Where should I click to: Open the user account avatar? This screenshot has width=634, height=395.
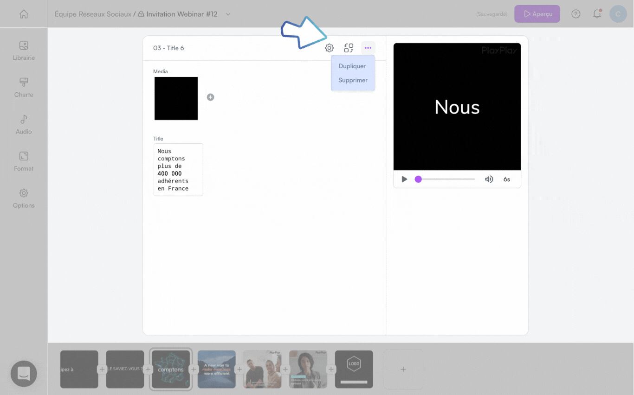(618, 14)
